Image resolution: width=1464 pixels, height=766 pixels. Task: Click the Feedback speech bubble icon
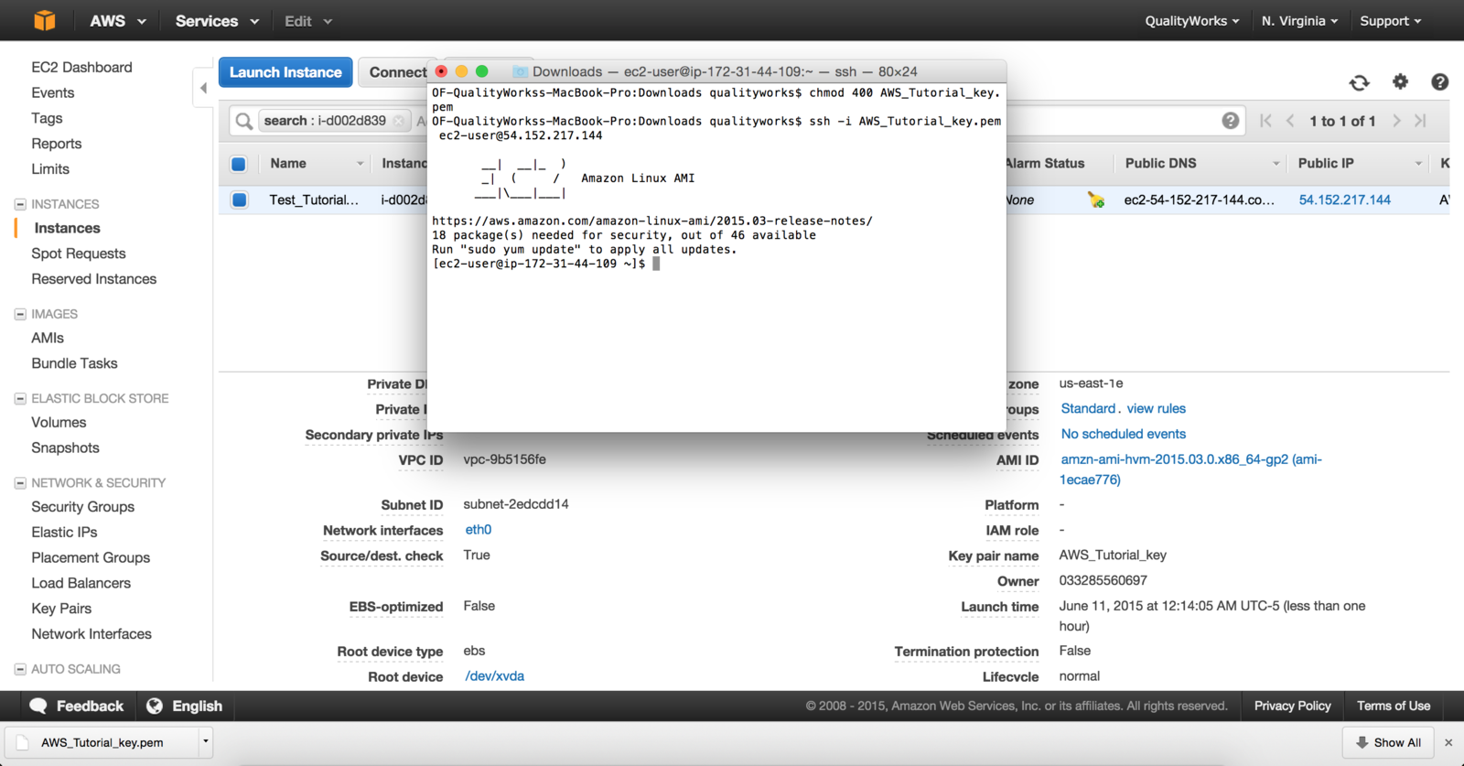pyautogui.click(x=38, y=706)
